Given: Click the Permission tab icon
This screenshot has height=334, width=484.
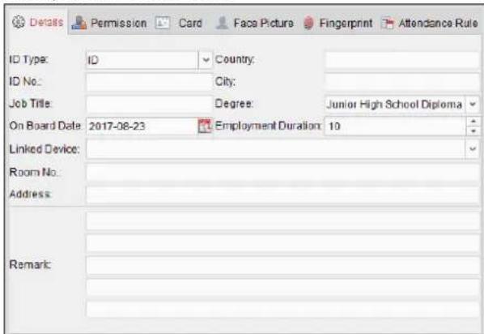Looking at the screenshot, I should pos(79,23).
